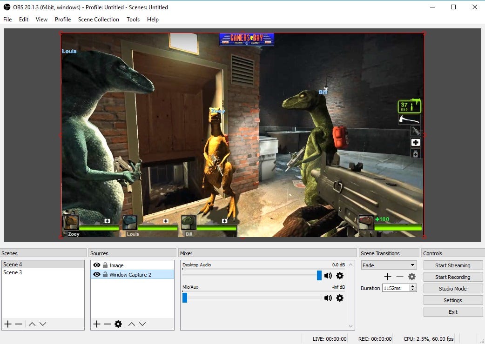485x344 pixels.
Task: Select Scene 4 in Scenes list
Action: coord(43,265)
